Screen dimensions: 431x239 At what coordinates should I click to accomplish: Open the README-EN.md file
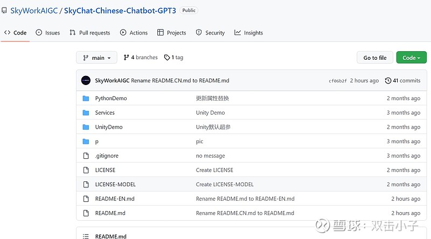coord(115,199)
